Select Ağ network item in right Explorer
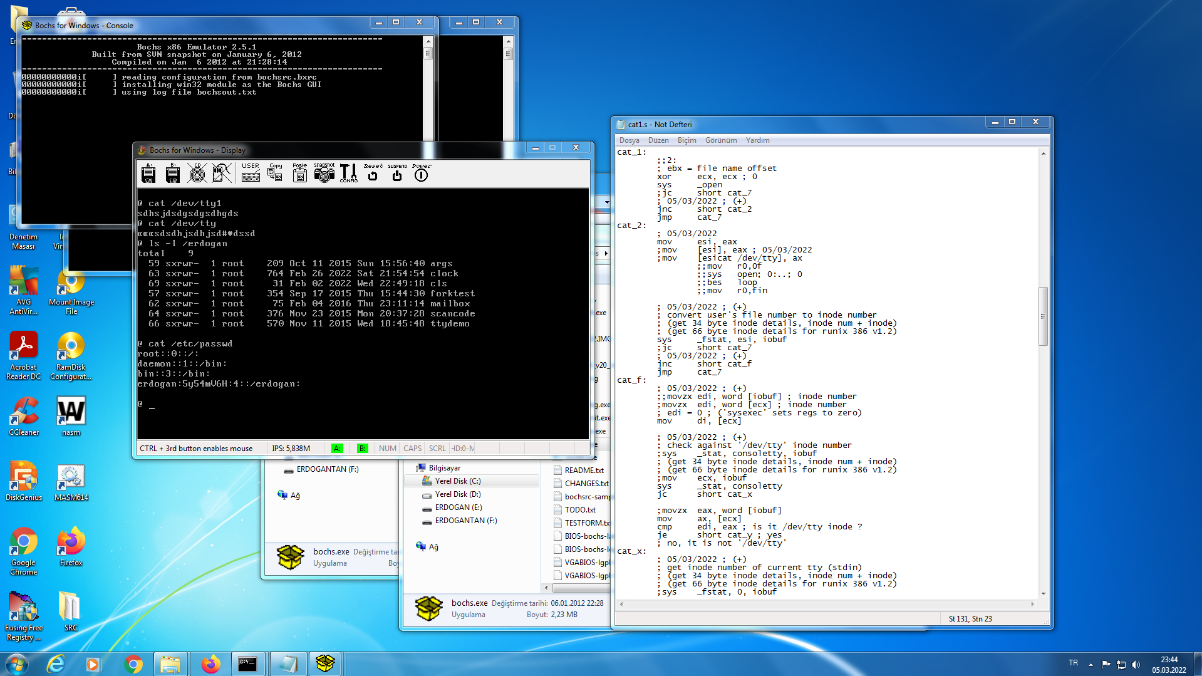Screen dimensions: 1202x676 pyautogui.click(x=427, y=547)
